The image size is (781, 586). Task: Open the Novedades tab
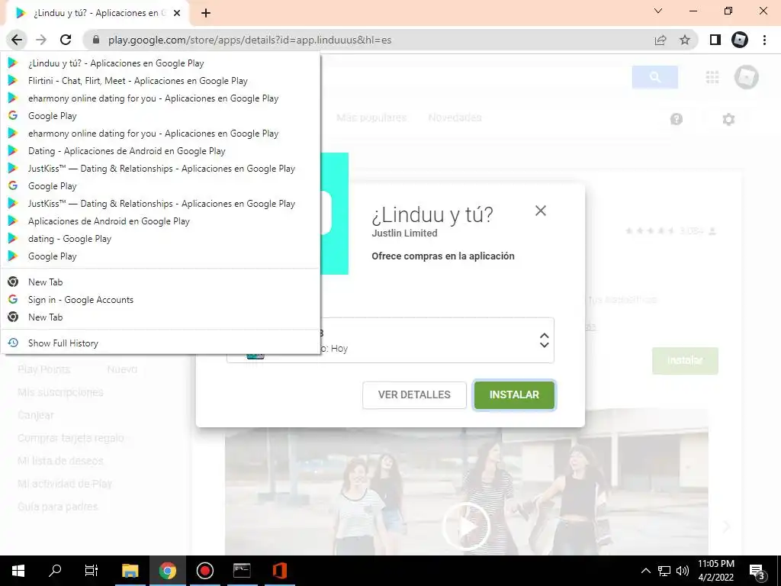click(455, 118)
